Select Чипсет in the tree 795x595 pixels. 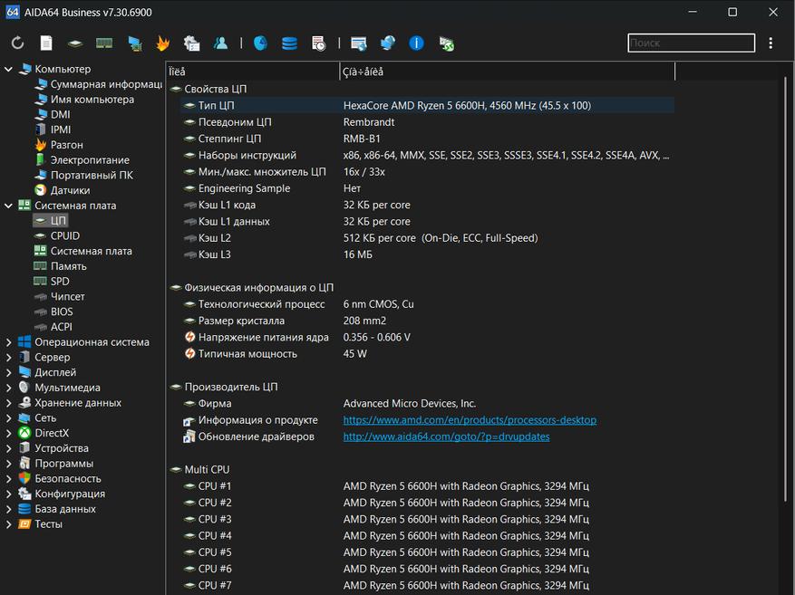pyautogui.click(x=59, y=297)
